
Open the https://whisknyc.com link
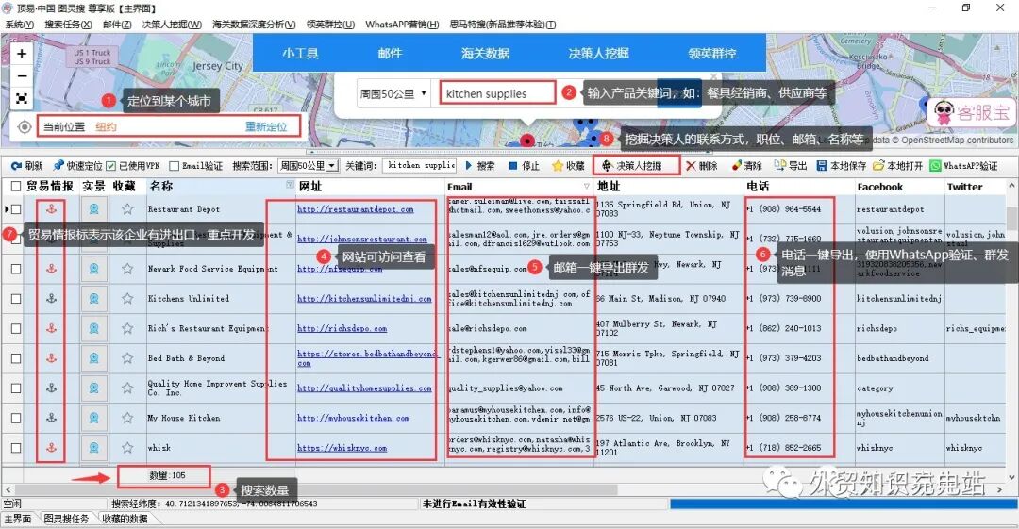point(342,448)
